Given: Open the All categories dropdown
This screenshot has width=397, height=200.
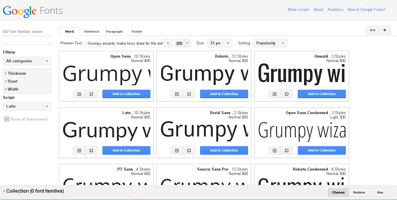Looking at the screenshot, I should [27, 61].
